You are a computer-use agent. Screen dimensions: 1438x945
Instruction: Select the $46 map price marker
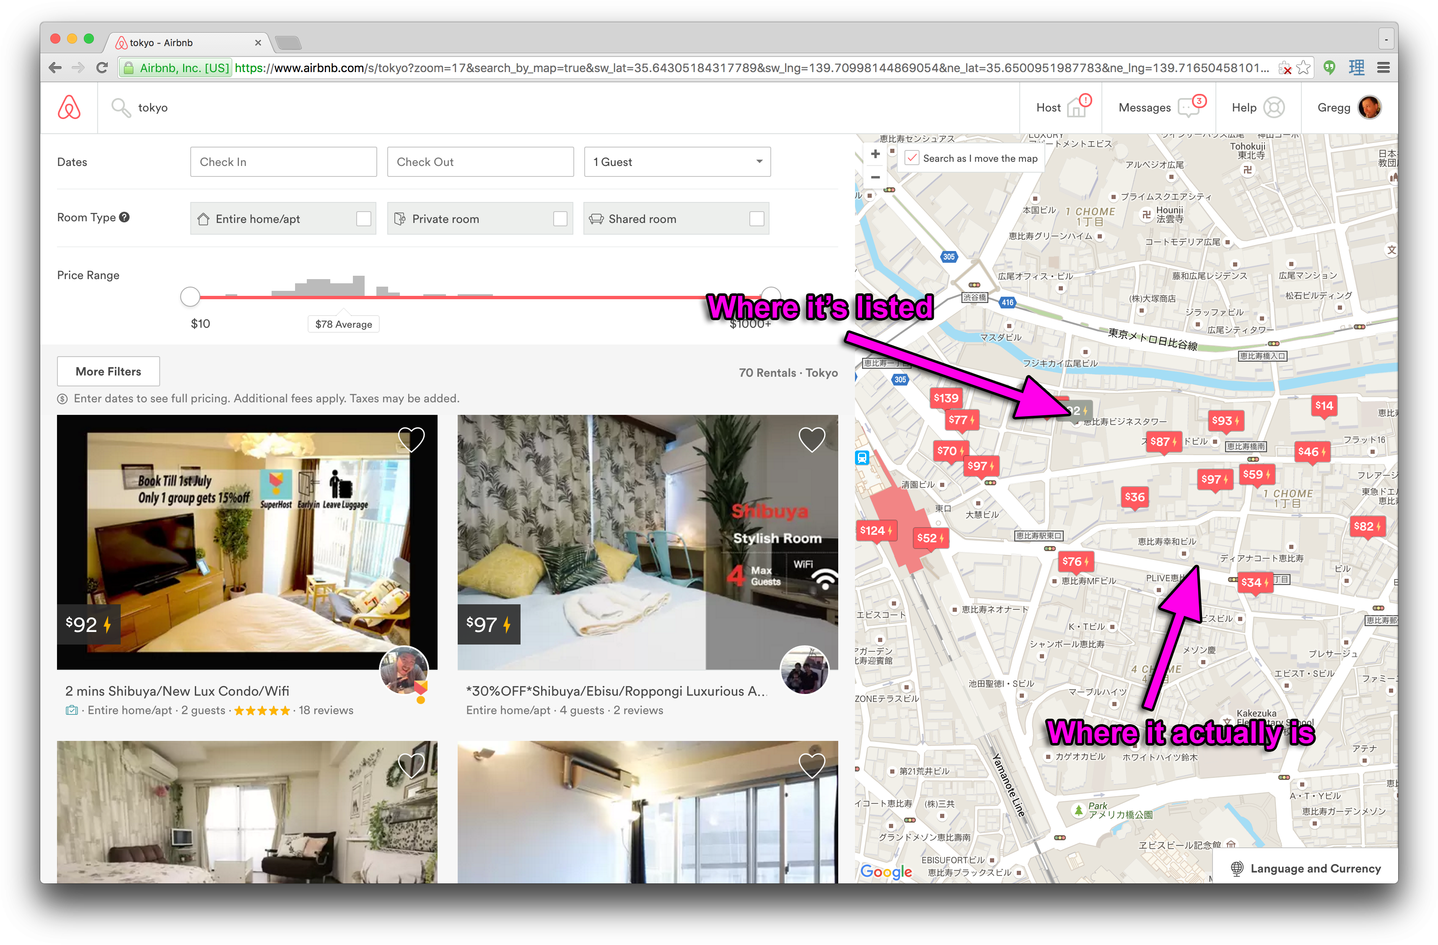coord(1312,451)
